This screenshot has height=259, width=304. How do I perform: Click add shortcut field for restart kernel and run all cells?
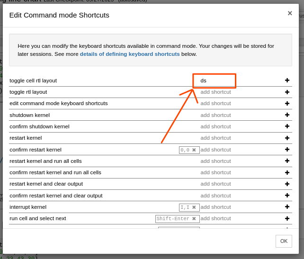(216, 161)
